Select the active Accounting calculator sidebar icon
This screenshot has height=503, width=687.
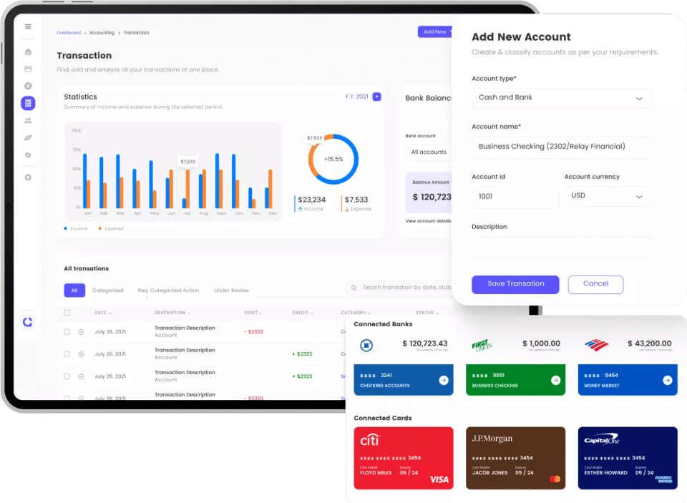[28, 104]
